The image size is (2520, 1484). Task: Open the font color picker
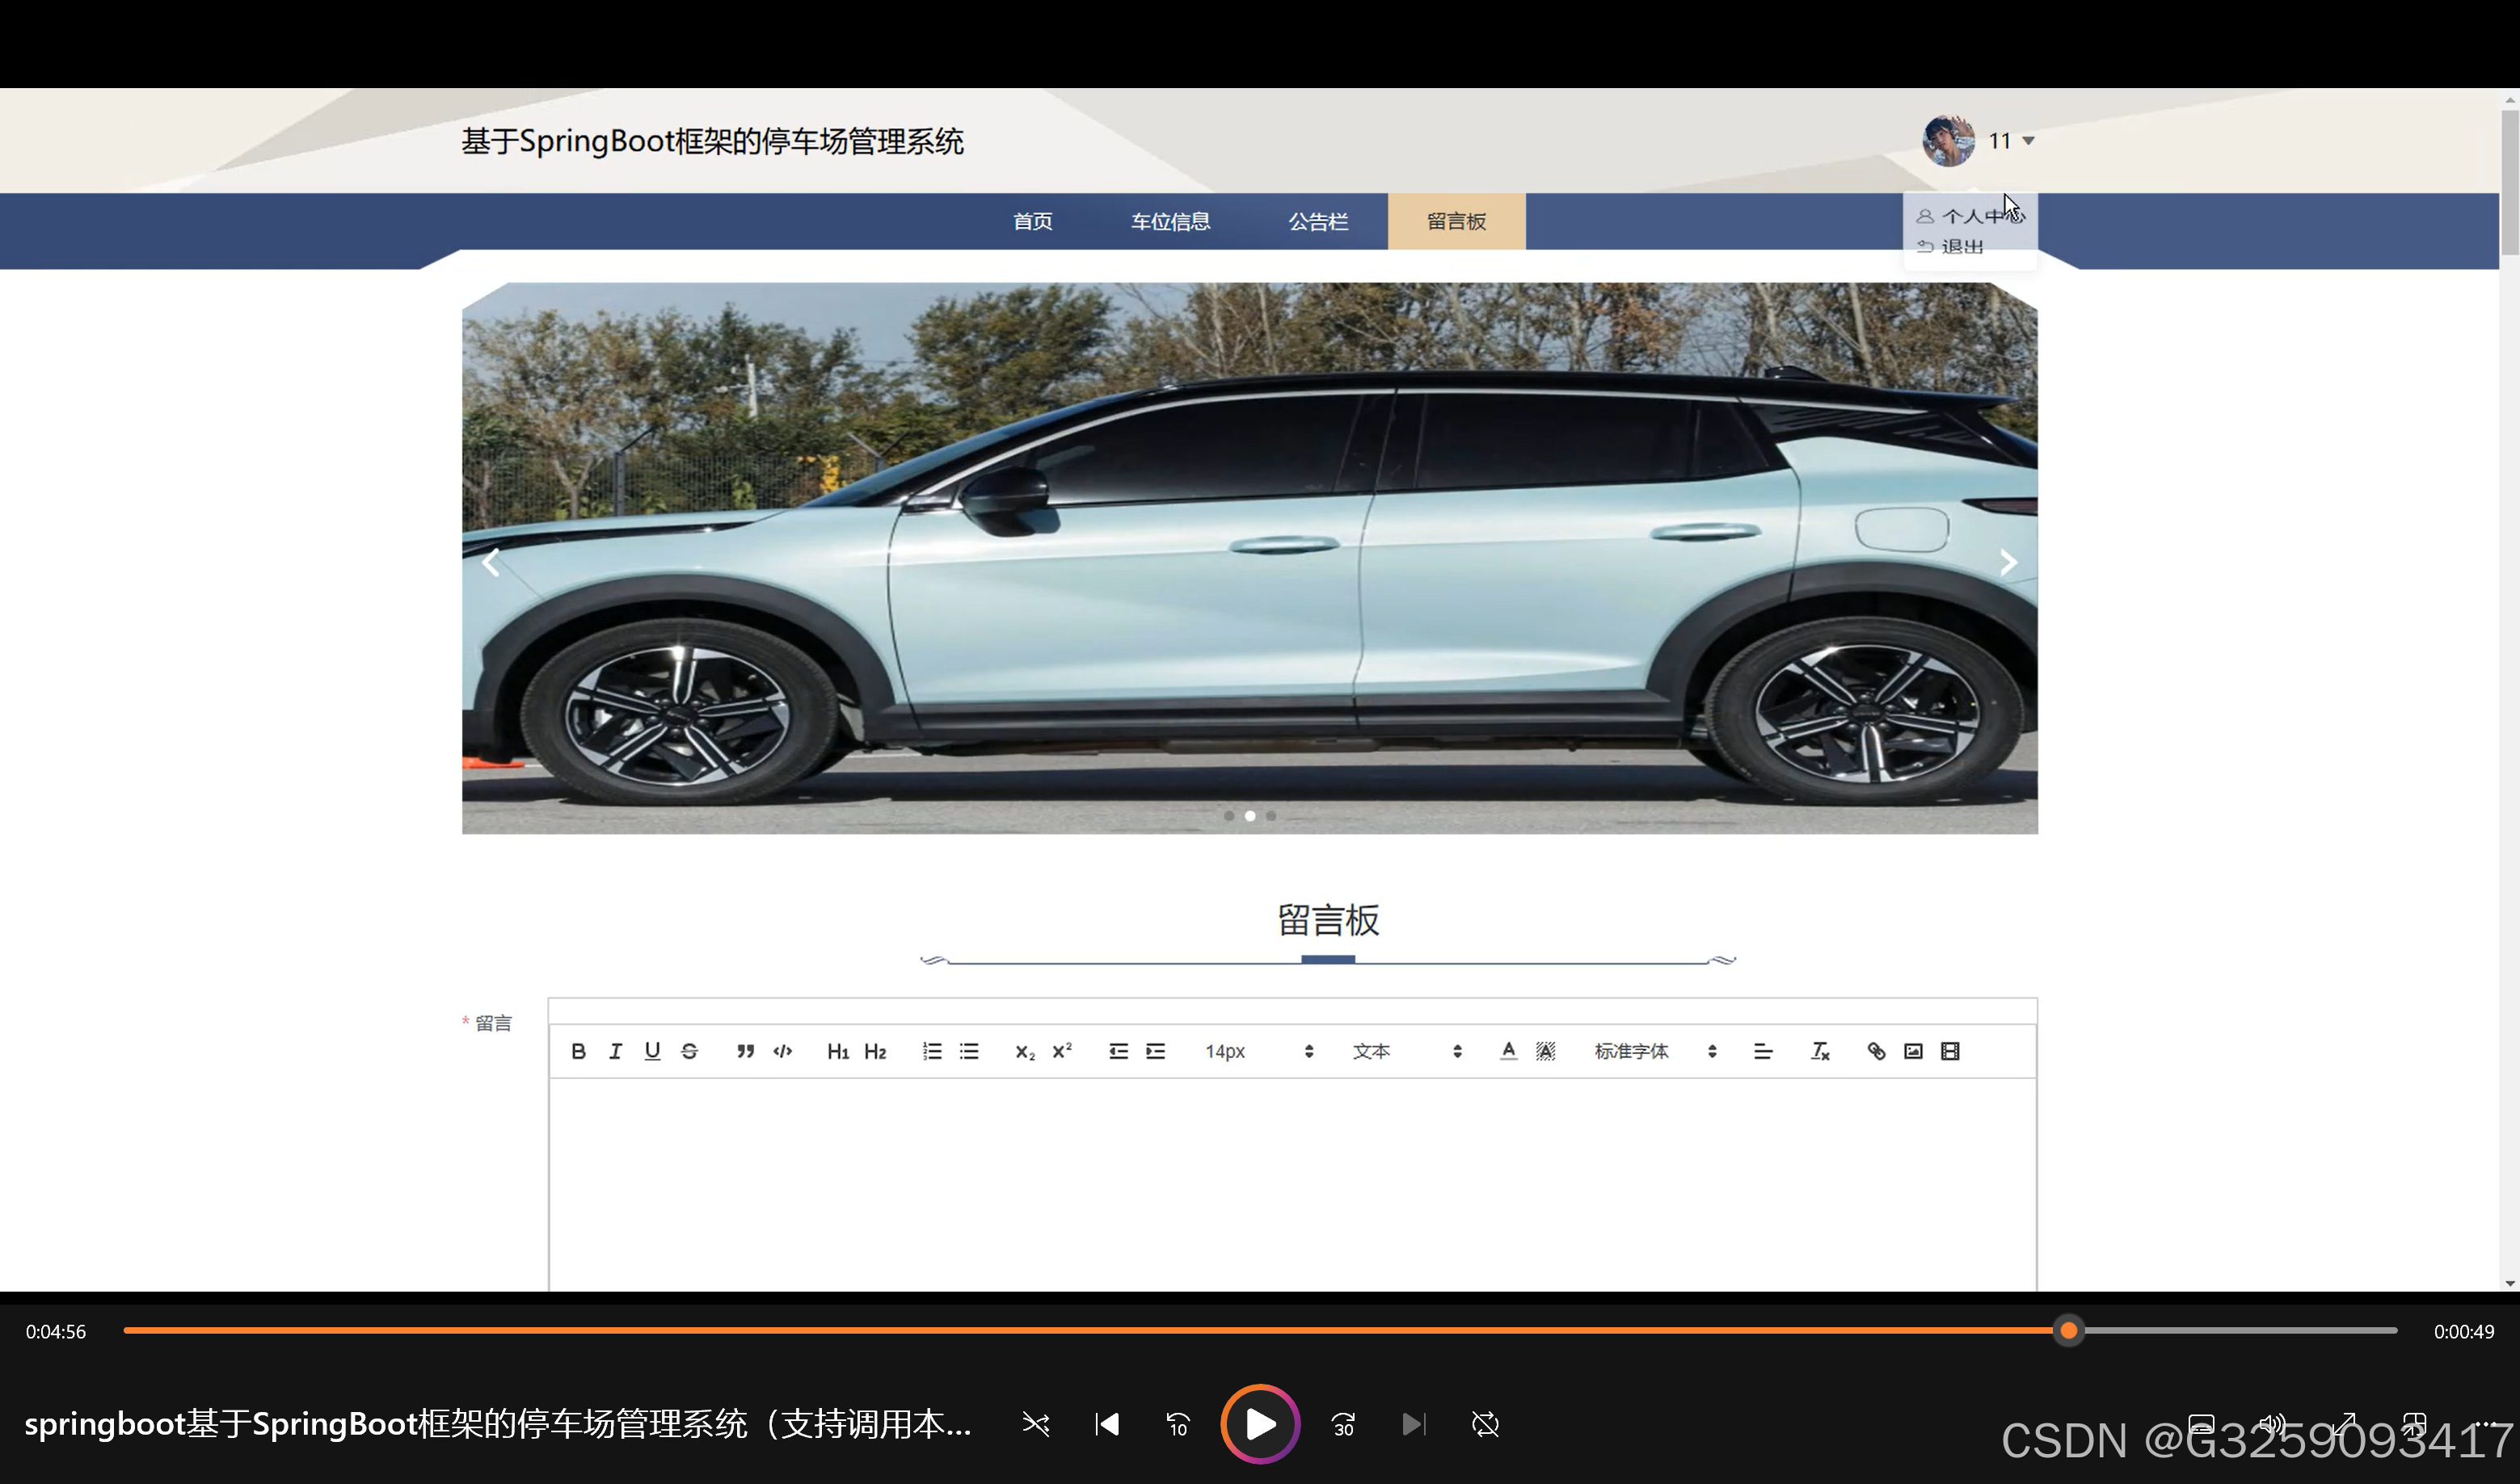point(1508,1051)
